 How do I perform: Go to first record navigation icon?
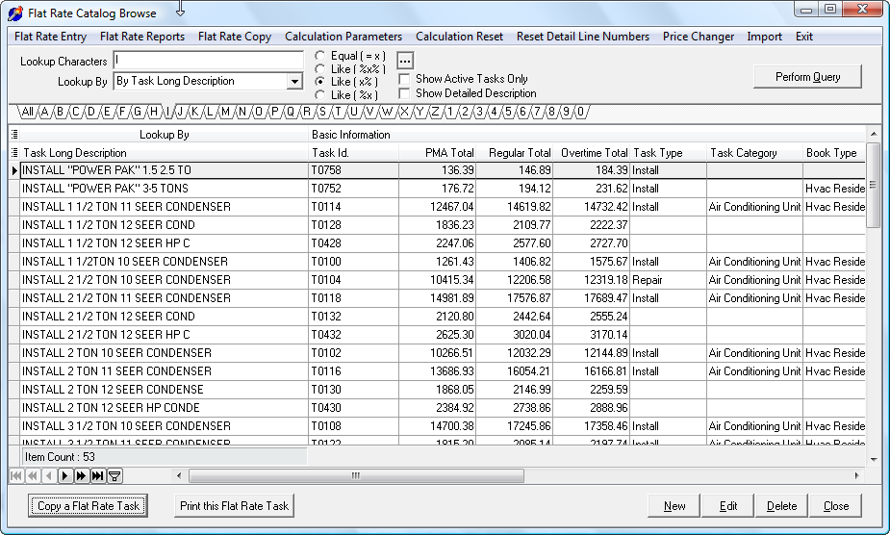[x=16, y=476]
